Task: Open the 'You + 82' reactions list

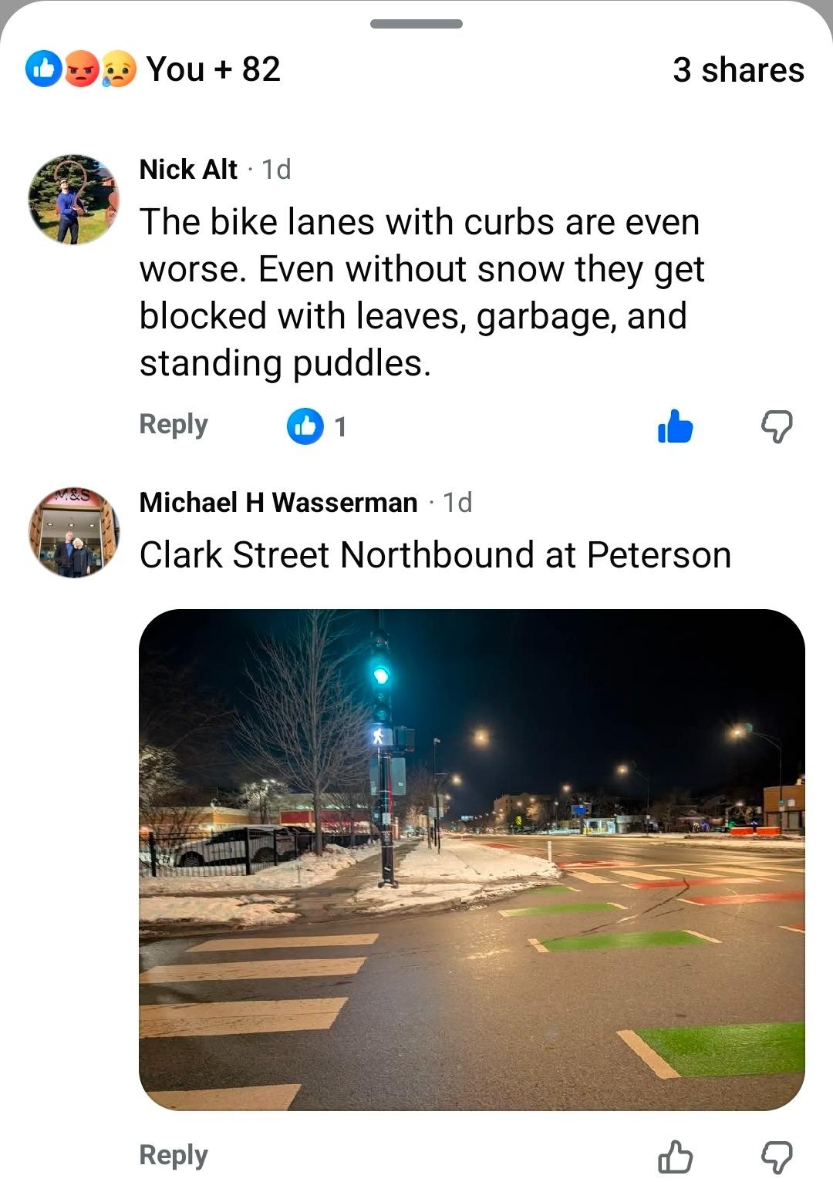Action: (x=213, y=69)
